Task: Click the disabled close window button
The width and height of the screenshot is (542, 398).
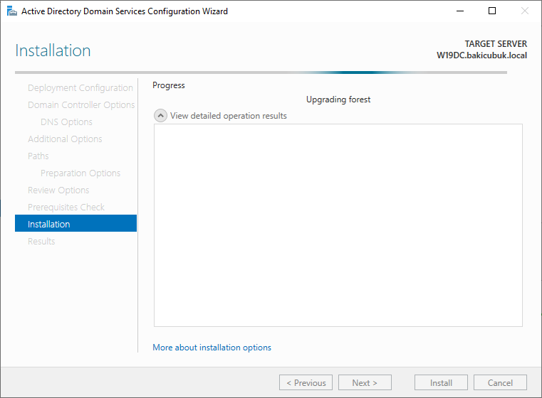Action: [x=525, y=11]
